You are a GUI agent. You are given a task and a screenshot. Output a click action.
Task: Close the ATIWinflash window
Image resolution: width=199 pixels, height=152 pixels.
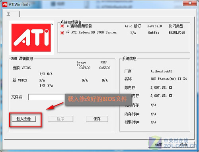pos(190,3)
